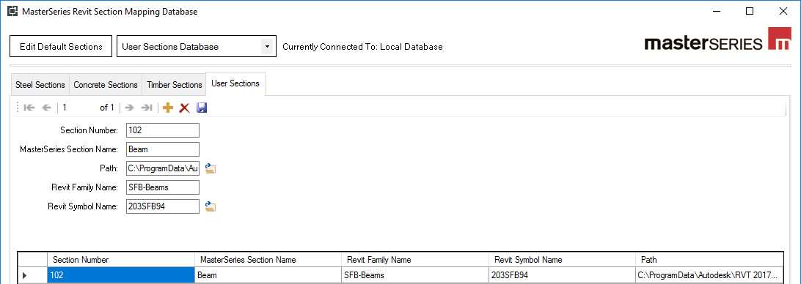Browse for Path folder icon
801x284 pixels.
coord(211,168)
